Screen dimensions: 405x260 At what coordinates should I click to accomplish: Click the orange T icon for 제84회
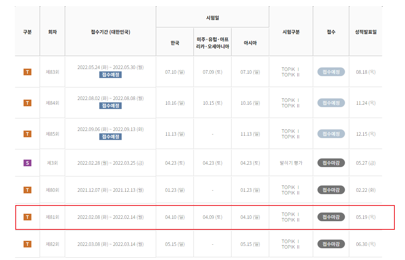click(27, 103)
